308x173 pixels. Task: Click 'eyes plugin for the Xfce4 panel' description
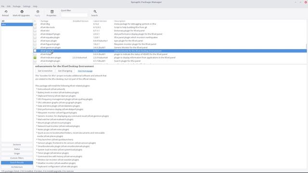(128, 41)
